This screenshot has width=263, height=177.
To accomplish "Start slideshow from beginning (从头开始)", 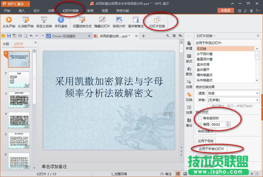I will point(9,22).
